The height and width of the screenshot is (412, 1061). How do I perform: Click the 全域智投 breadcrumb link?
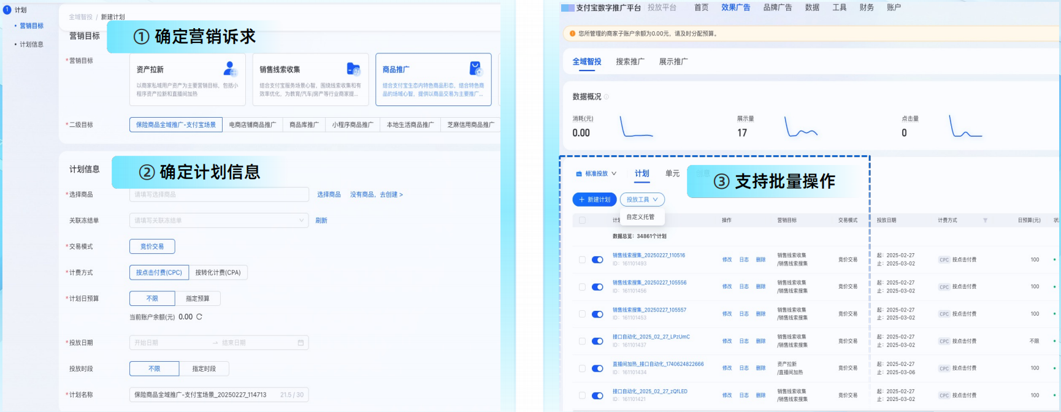pos(80,17)
